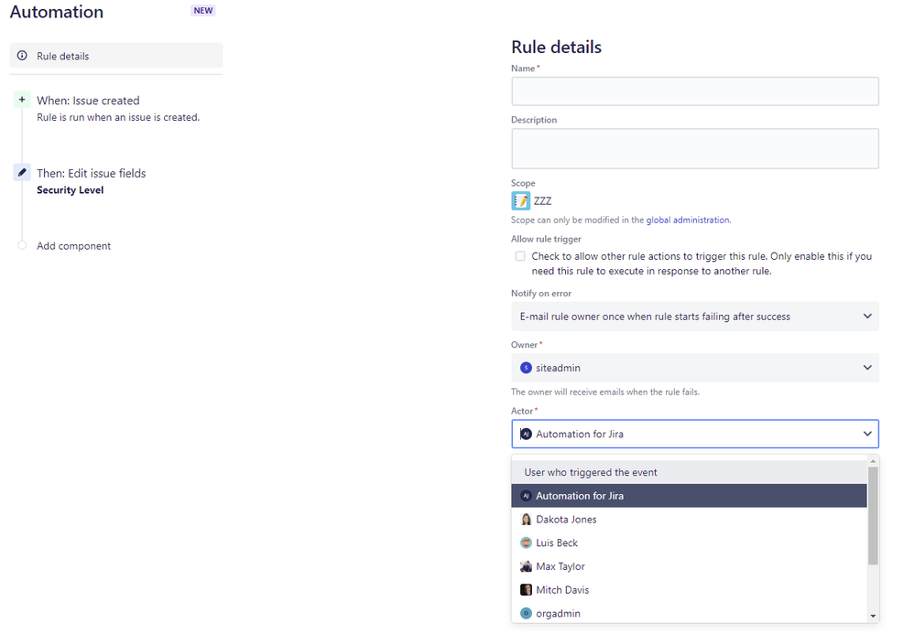
Task: Click the Automation page heading
Action: coord(57,12)
